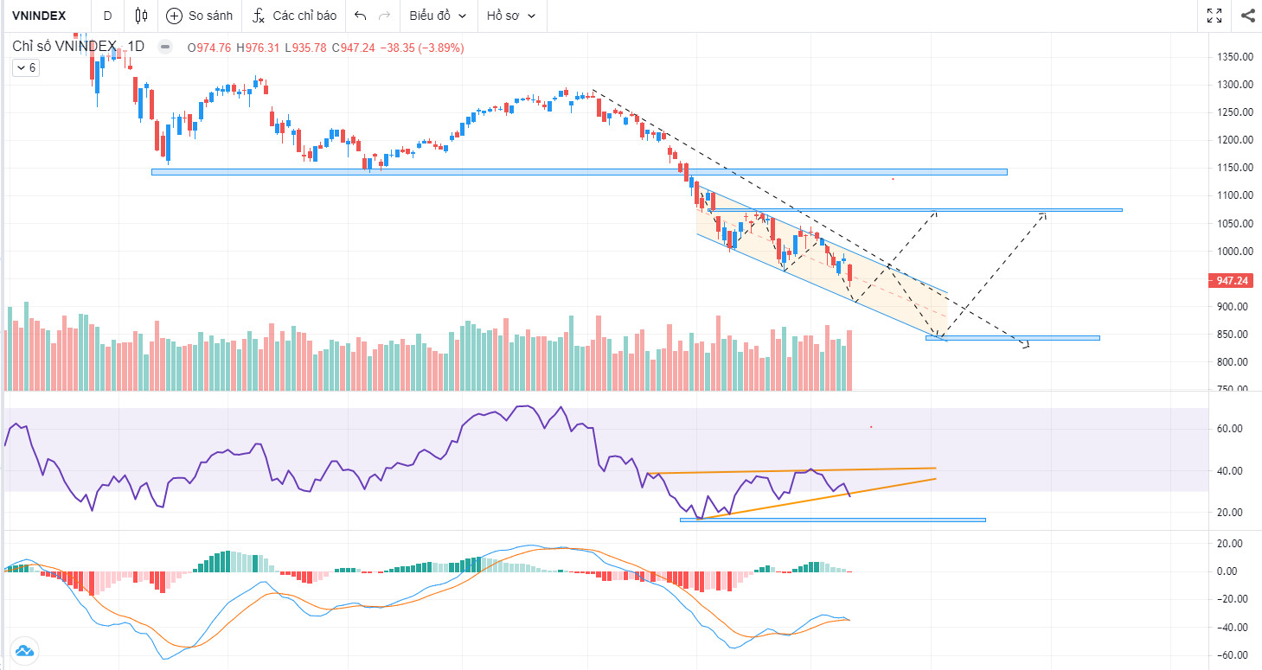The image size is (1262, 670).
Task: Click the cloud logo icon at the bottom left
Action: (24, 650)
